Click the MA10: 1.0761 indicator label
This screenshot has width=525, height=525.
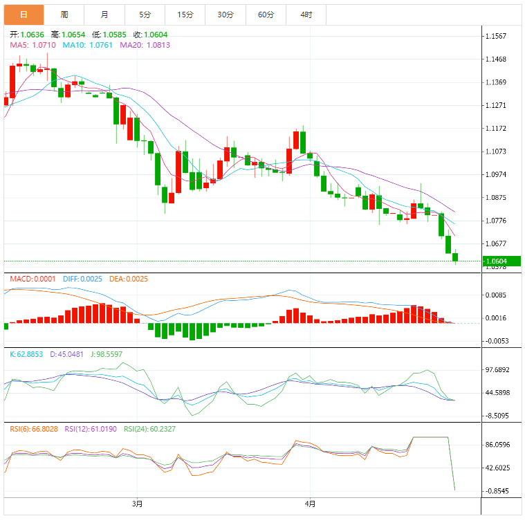point(87,45)
